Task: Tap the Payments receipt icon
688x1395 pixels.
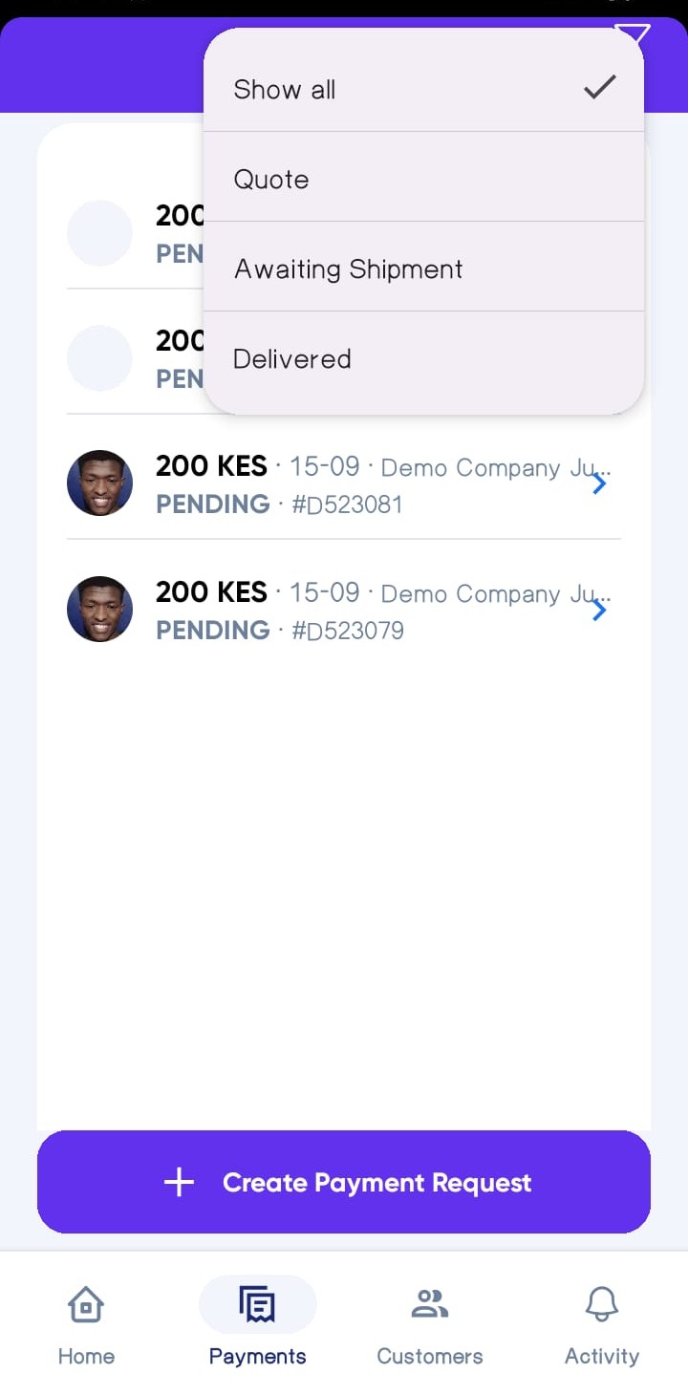Action: (257, 1304)
